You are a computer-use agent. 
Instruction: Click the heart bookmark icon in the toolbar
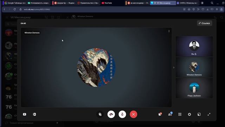click(203, 10)
